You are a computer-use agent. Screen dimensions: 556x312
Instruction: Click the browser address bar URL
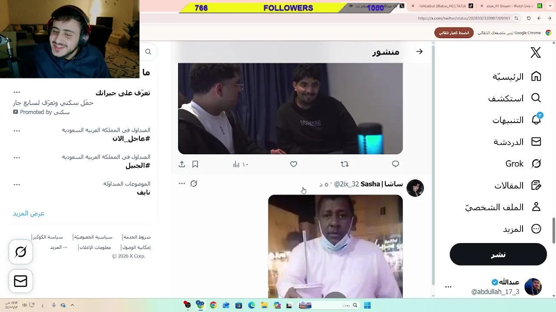pos(464,18)
